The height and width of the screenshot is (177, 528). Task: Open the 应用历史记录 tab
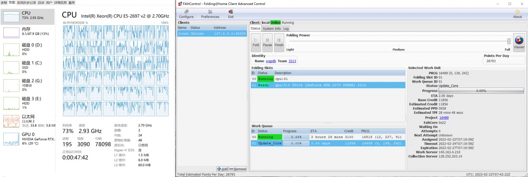pyautogui.click(x=26, y=2)
